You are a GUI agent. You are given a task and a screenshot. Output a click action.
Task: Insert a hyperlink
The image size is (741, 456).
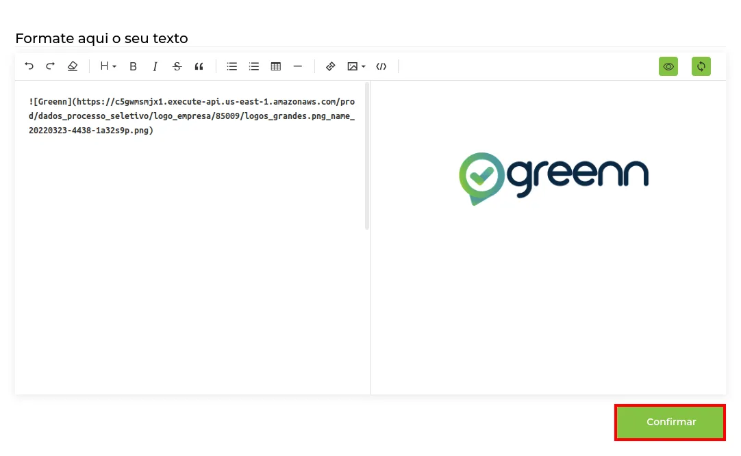[x=330, y=66]
